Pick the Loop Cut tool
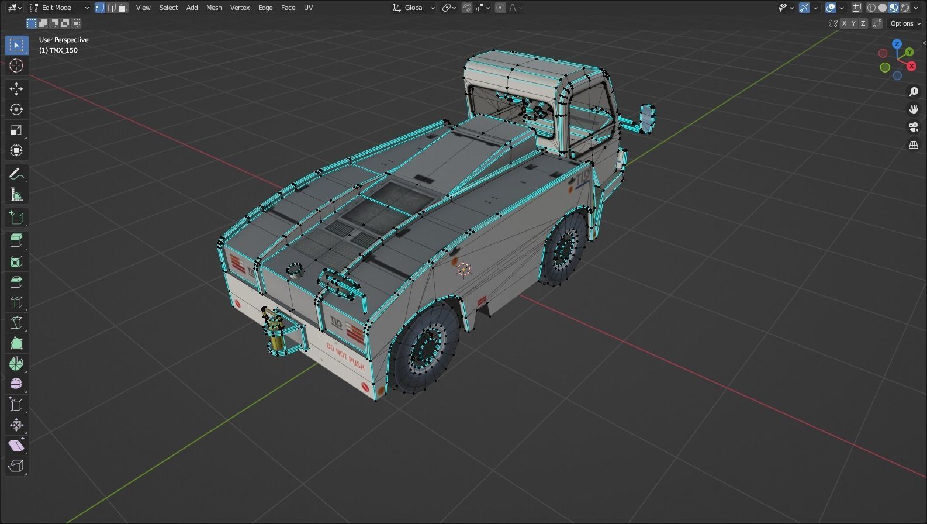Image resolution: width=927 pixels, height=524 pixels. (16, 302)
